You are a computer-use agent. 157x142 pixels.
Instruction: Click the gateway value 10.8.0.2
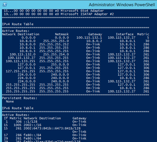(94, 41)
